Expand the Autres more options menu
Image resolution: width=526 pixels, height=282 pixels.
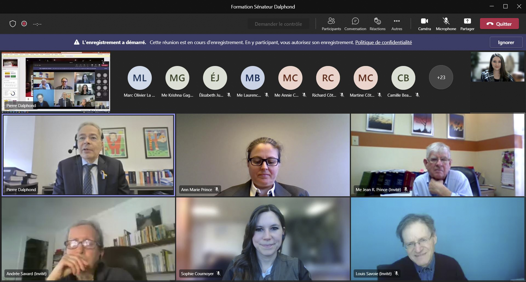[x=396, y=24]
